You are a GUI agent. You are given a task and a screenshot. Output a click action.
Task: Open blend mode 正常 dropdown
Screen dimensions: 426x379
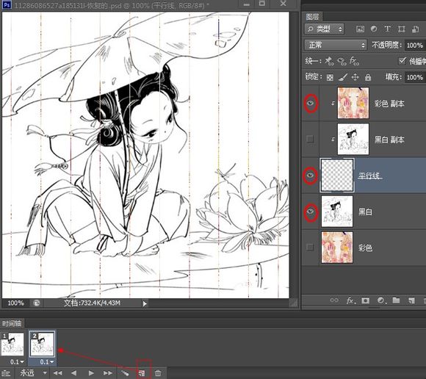pos(336,45)
